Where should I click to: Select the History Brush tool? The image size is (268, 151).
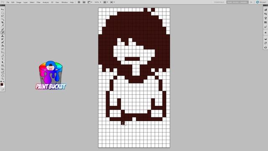pos(3,39)
